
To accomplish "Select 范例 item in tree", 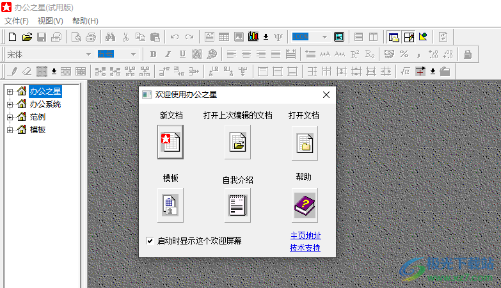I will pos(38,117).
